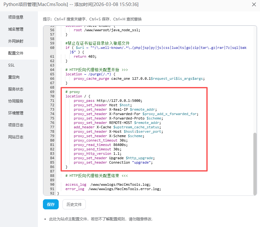
Task: Open the 历史文件 list
Action: (x=74, y=204)
